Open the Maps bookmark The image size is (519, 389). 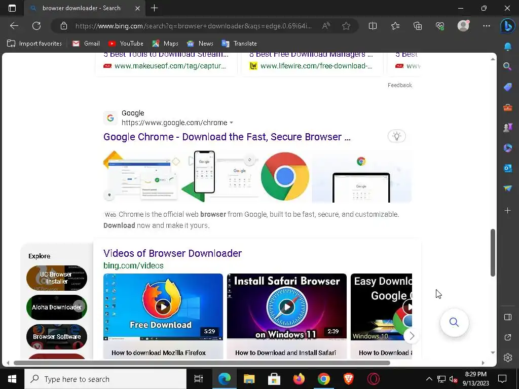point(165,44)
